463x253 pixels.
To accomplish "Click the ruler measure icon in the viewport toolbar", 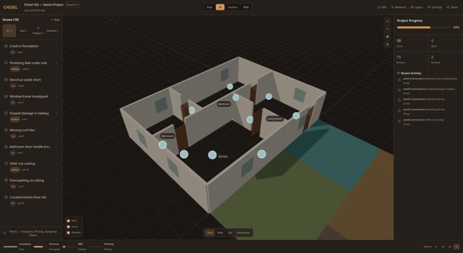I will tap(387, 29).
